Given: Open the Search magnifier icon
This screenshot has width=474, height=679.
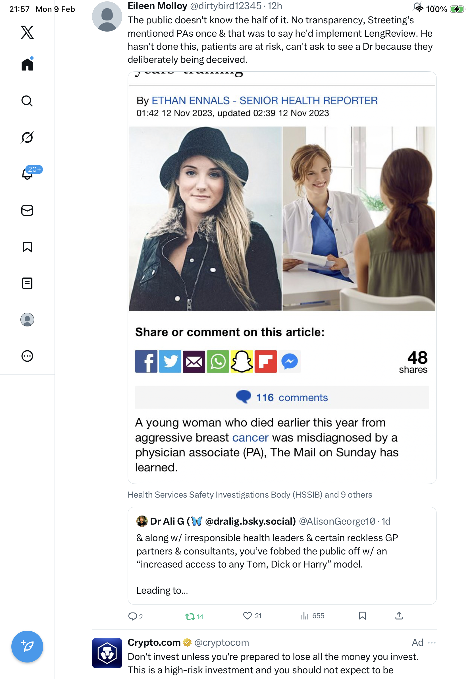Looking at the screenshot, I should pos(27,101).
